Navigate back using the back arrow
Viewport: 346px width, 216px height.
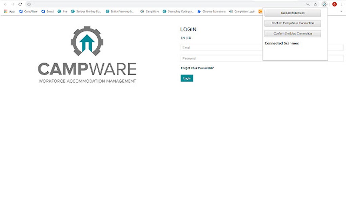tap(5, 4)
